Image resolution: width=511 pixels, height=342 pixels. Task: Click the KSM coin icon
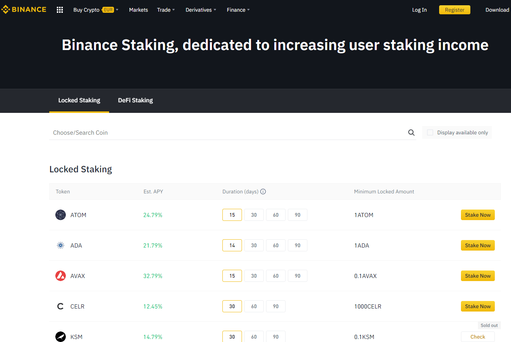pyautogui.click(x=61, y=337)
